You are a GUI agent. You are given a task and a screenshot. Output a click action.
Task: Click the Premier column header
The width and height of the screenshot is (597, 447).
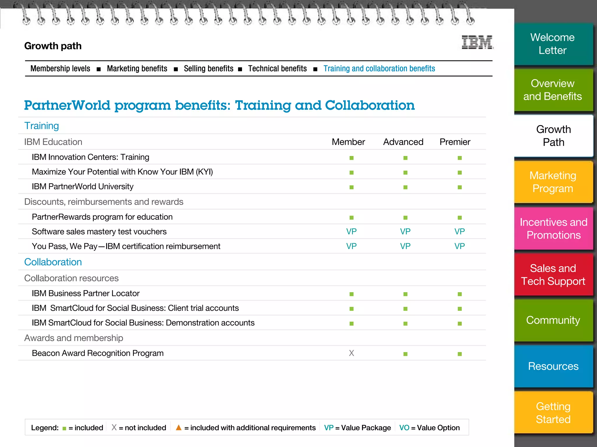click(455, 142)
